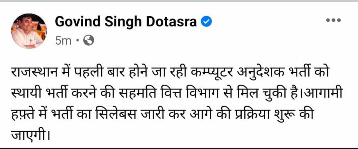Click the blue verified badge

tap(206, 21)
